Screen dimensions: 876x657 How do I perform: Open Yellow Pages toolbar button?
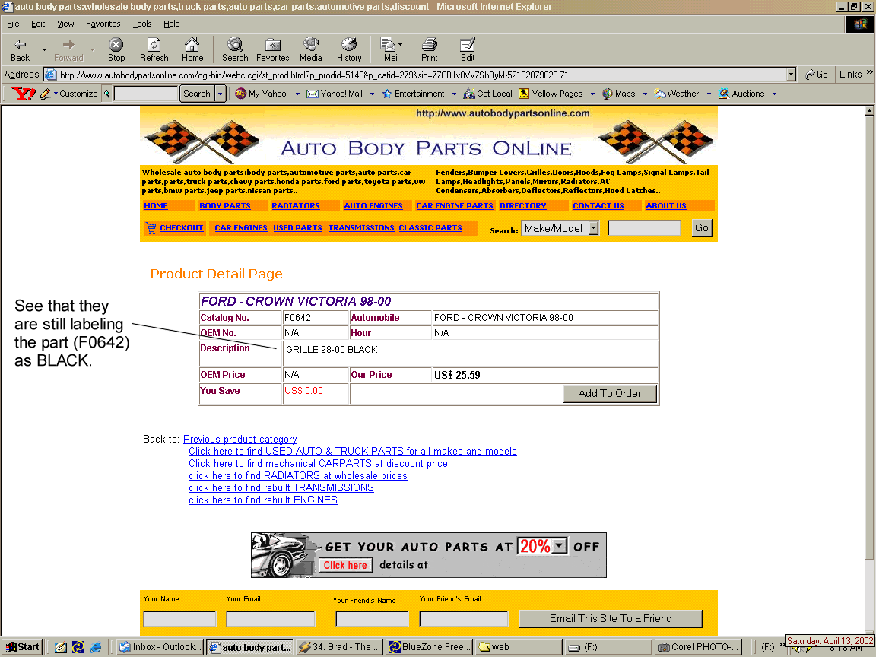[551, 94]
